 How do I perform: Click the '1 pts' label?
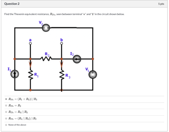click(x=161, y=4)
